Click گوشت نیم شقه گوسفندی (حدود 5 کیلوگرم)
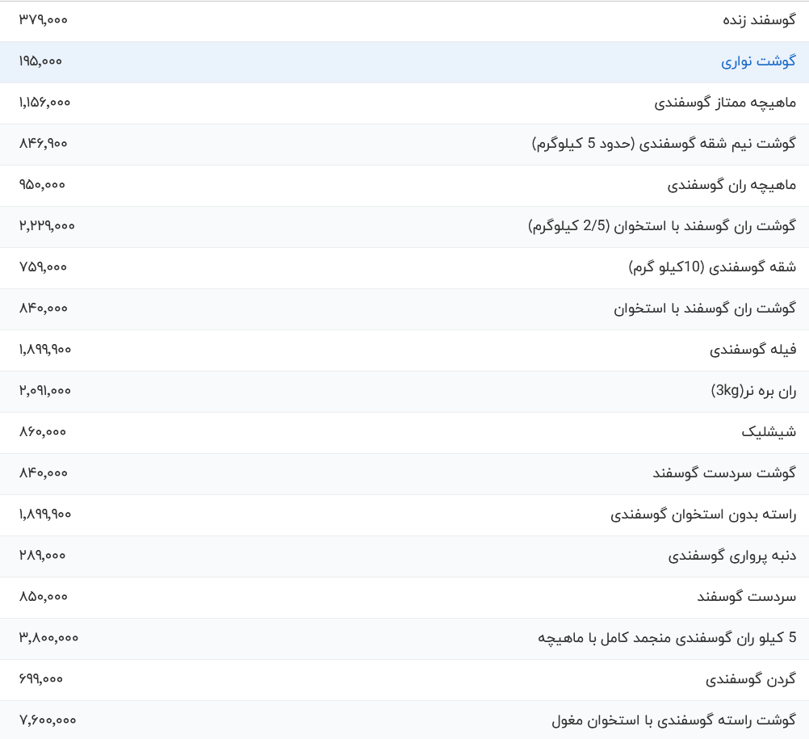Image resolution: width=809 pixels, height=739 pixels. coord(664,144)
